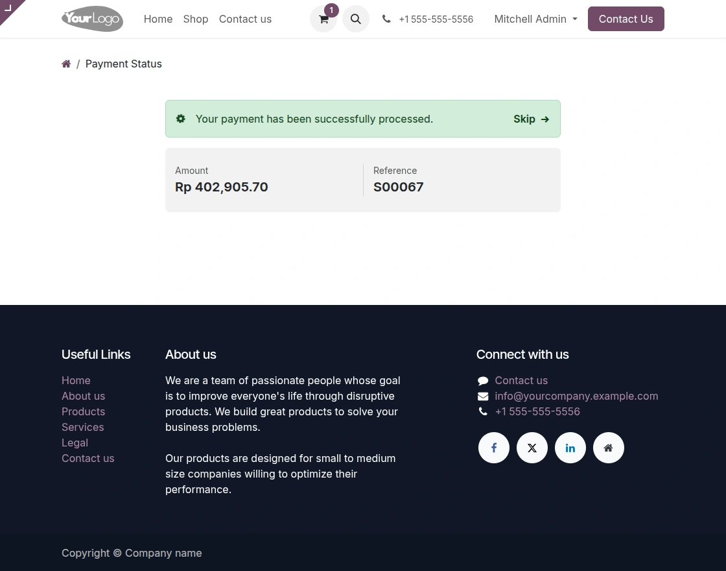Click the footer phone number link
This screenshot has height=571, width=726.
click(537, 411)
